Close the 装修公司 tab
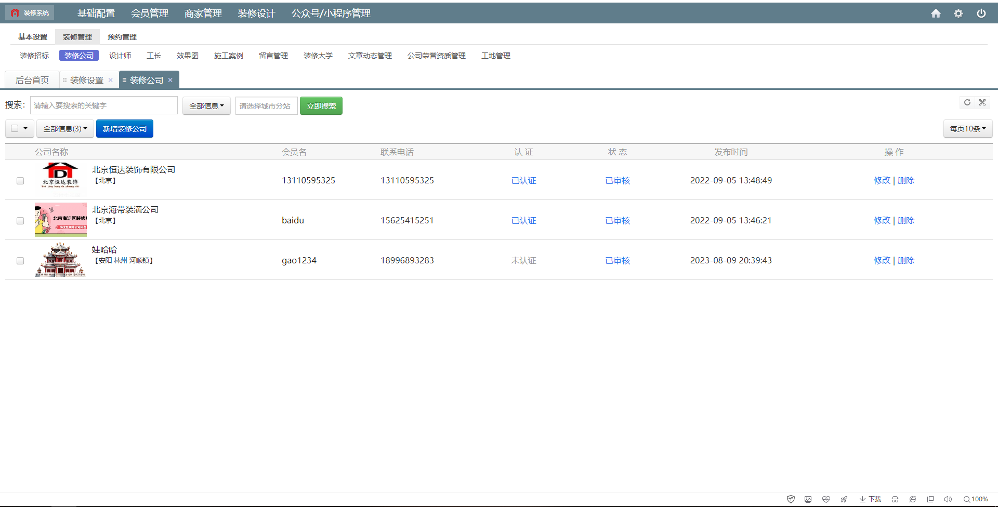The width and height of the screenshot is (998, 507). pyautogui.click(x=170, y=80)
